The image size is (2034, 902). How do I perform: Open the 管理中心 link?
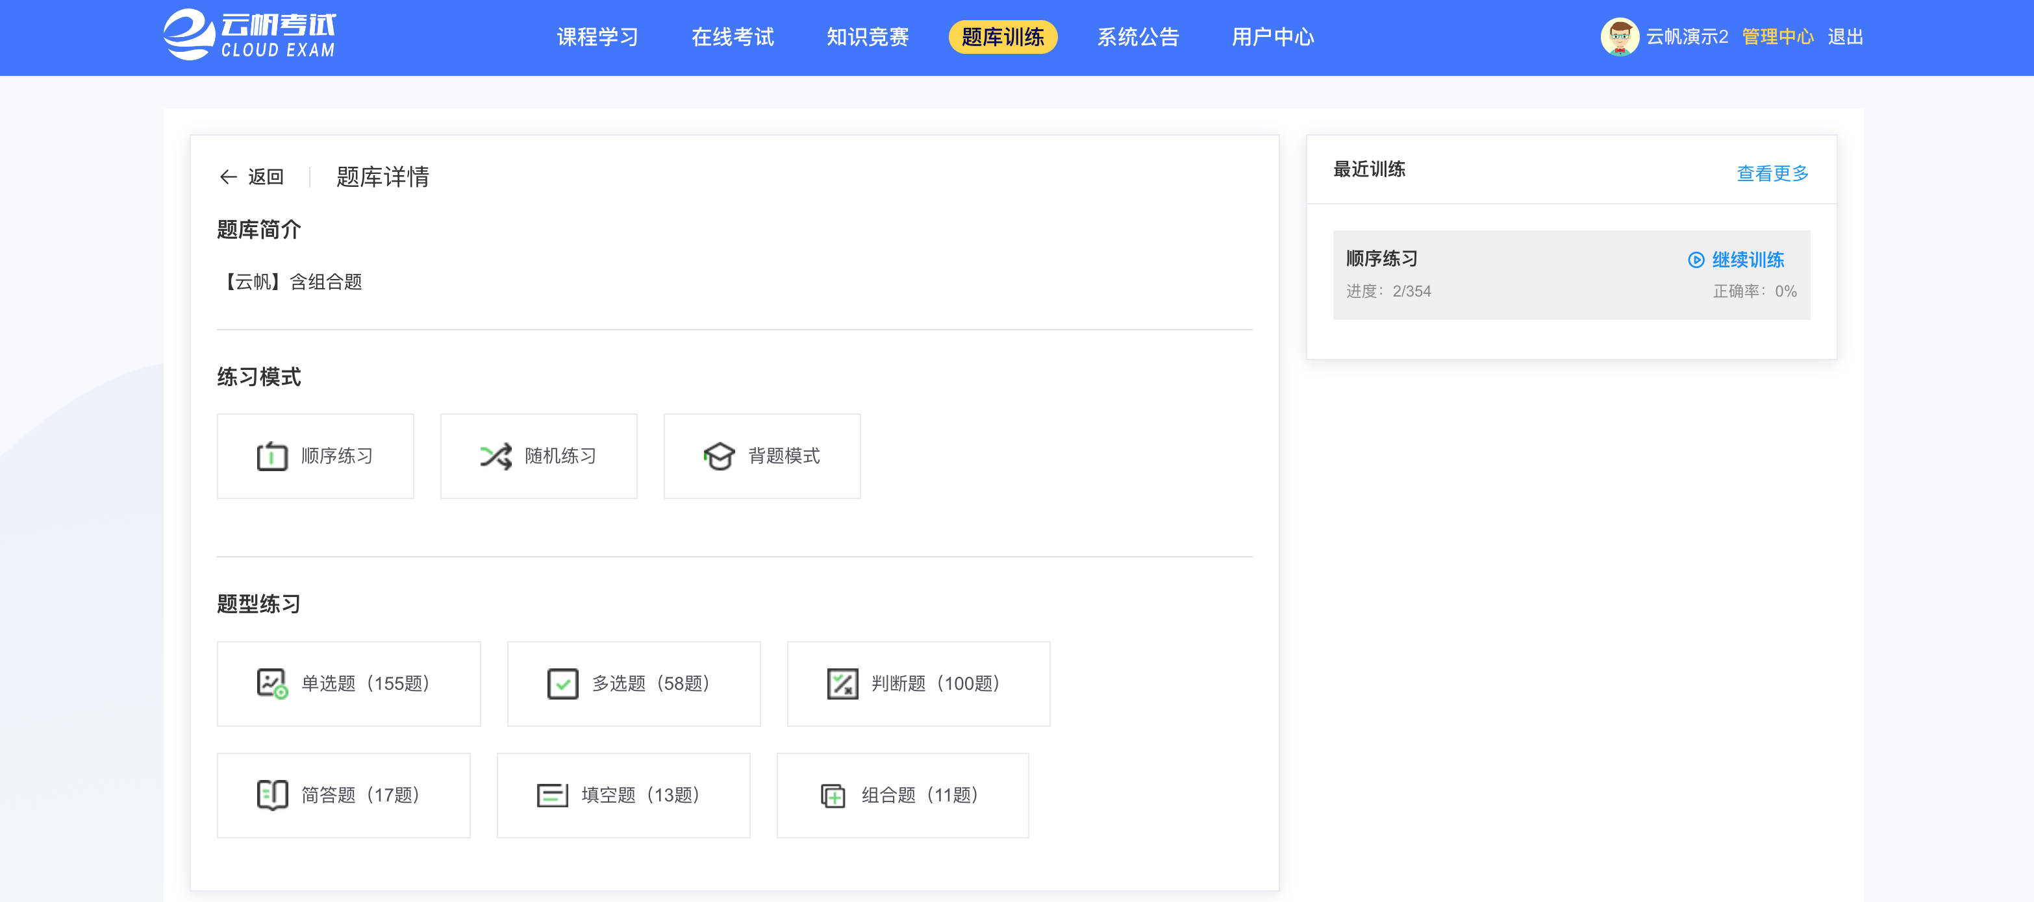click(x=1777, y=37)
